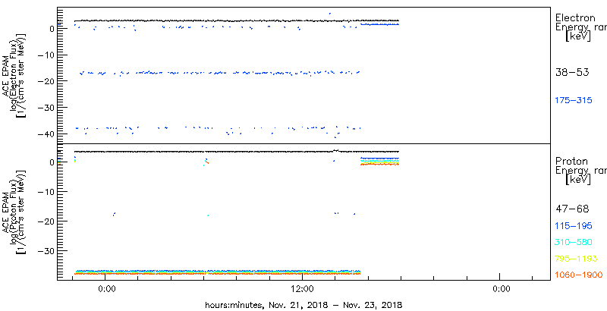Click the 175-315 blue electron legend label
607x311 pixels.
(574, 101)
